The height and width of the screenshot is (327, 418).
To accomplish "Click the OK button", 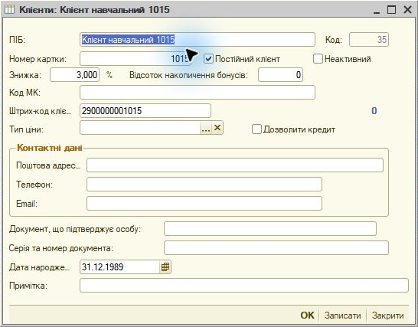I will coord(307,316).
